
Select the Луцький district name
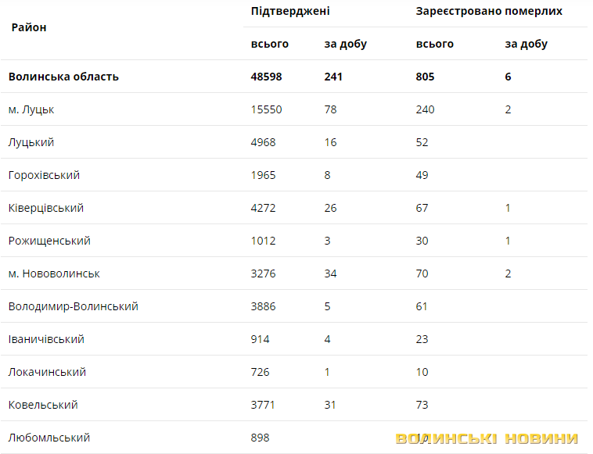(x=31, y=142)
